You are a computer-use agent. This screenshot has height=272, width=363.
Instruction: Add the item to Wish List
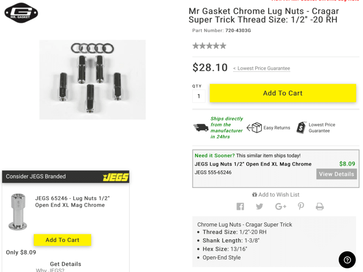point(275,194)
